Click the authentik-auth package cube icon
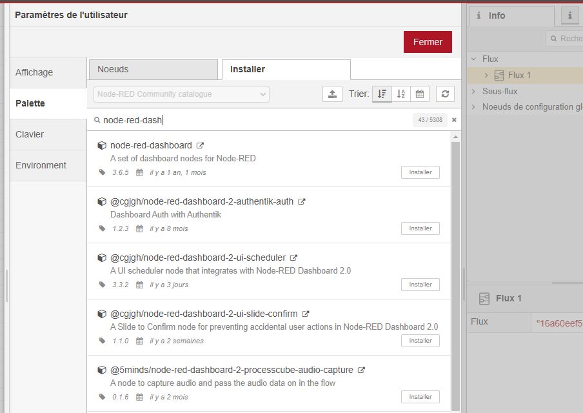The width and height of the screenshot is (583, 413). coord(102,202)
